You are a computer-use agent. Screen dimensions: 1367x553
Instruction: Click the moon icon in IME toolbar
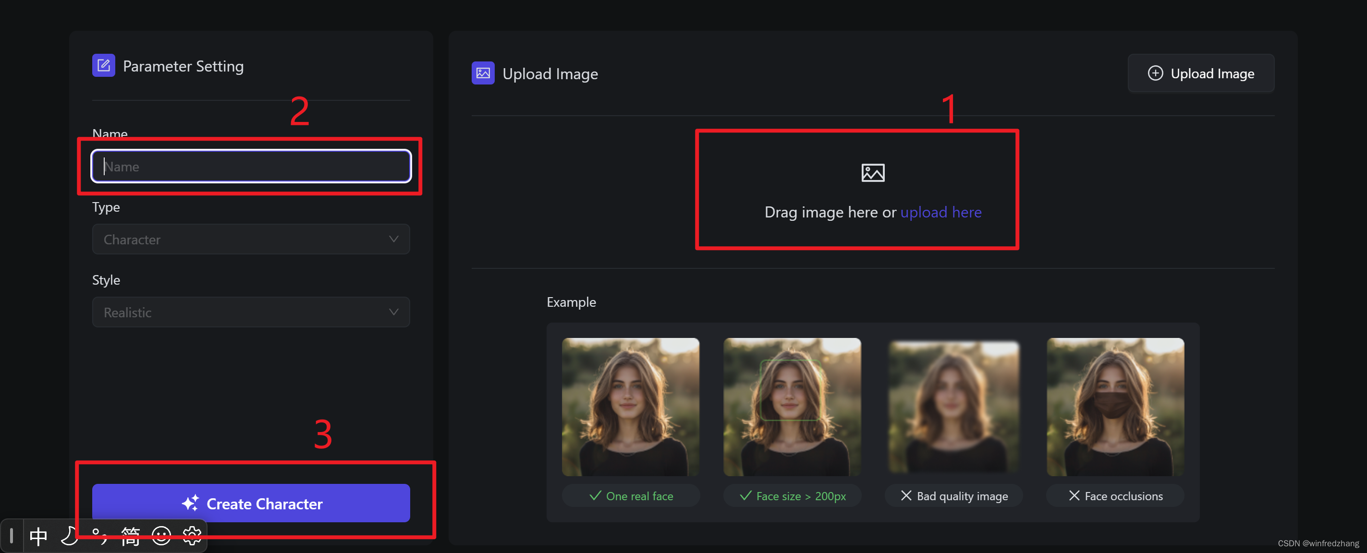[x=69, y=536]
